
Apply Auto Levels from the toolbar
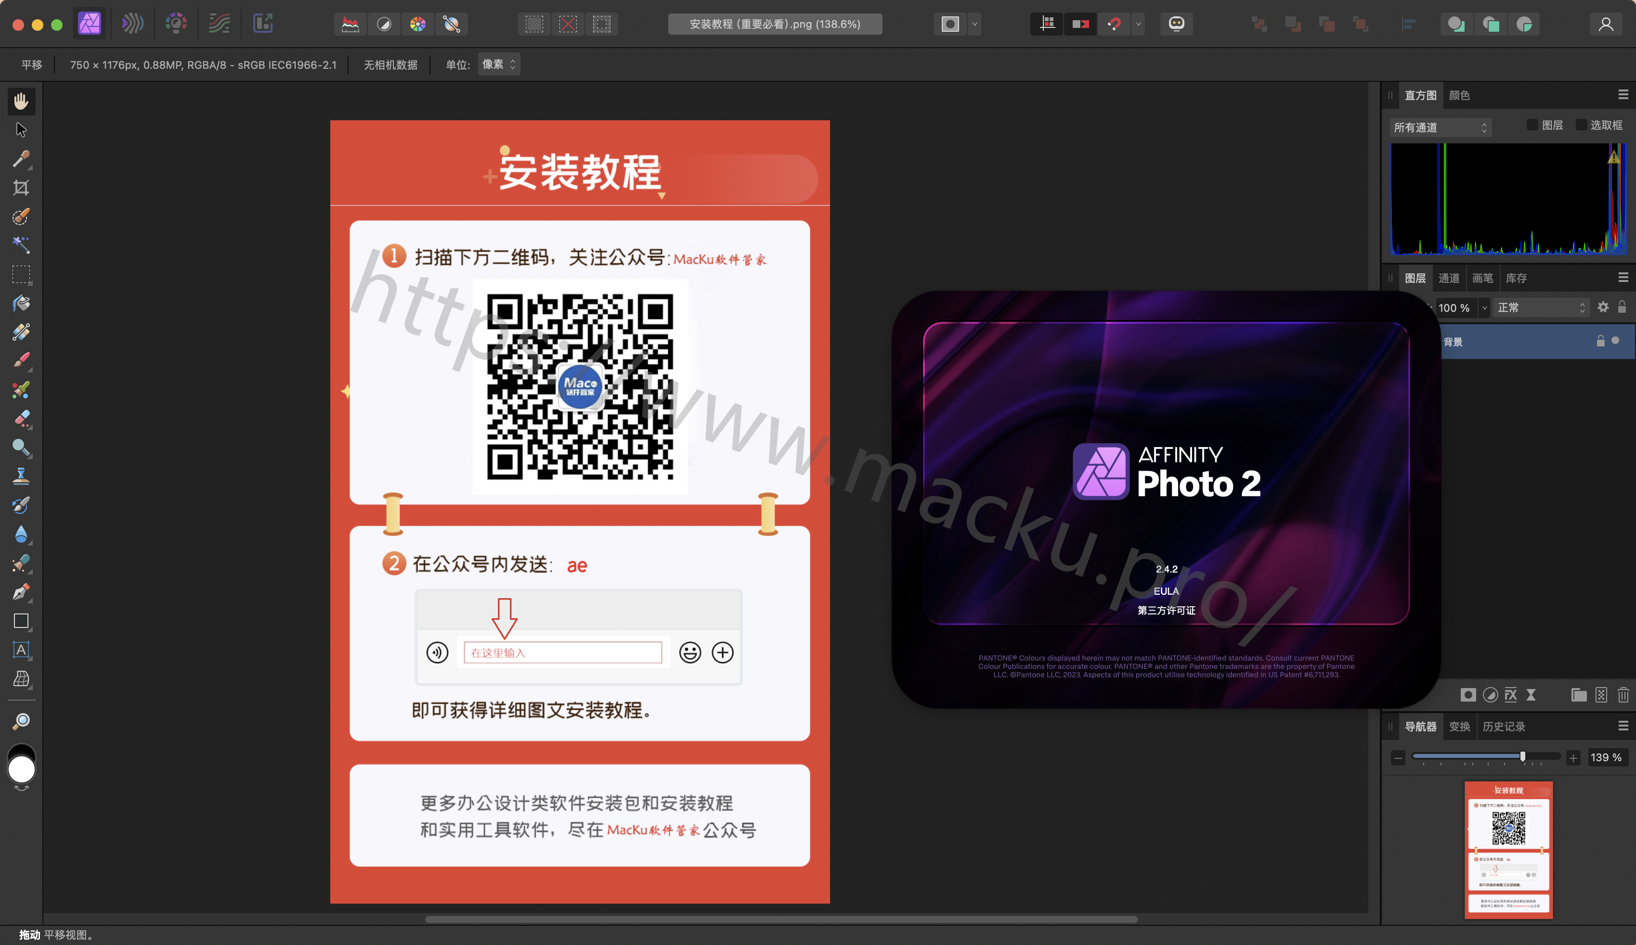click(x=351, y=25)
